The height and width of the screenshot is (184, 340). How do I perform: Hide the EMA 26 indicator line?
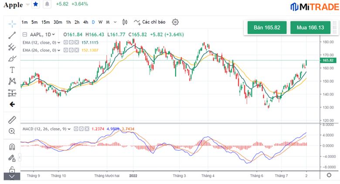point(66,50)
